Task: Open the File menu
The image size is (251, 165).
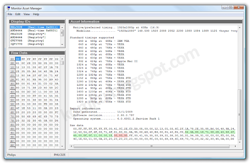Action: point(10,14)
